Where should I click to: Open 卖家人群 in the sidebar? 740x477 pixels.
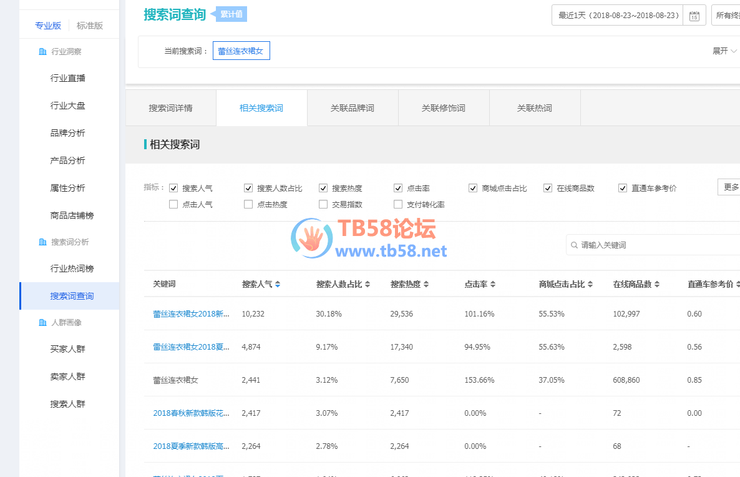(x=68, y=376)
